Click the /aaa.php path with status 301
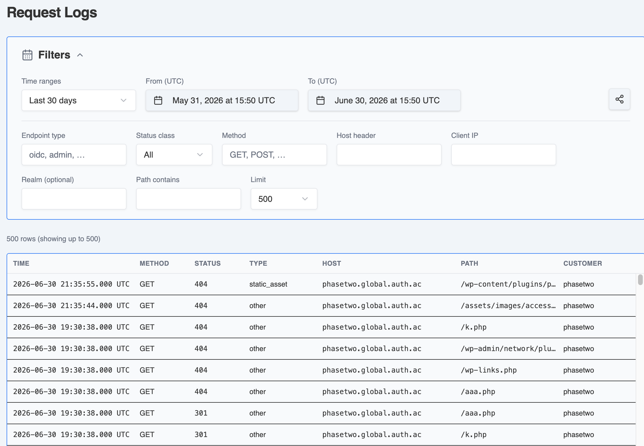Image resolution: width=644 pixels, height=446 pixels. (x=478, y=413)
